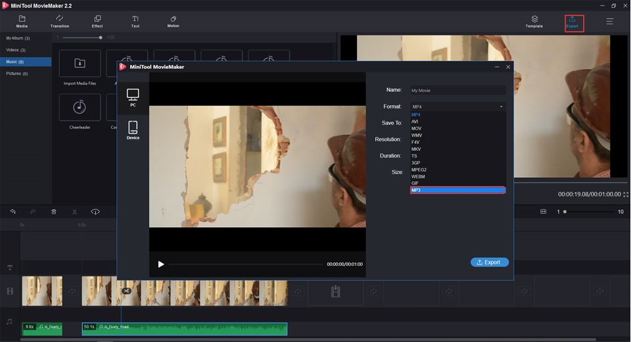Open the hamburger menu icon

point(610,21)
